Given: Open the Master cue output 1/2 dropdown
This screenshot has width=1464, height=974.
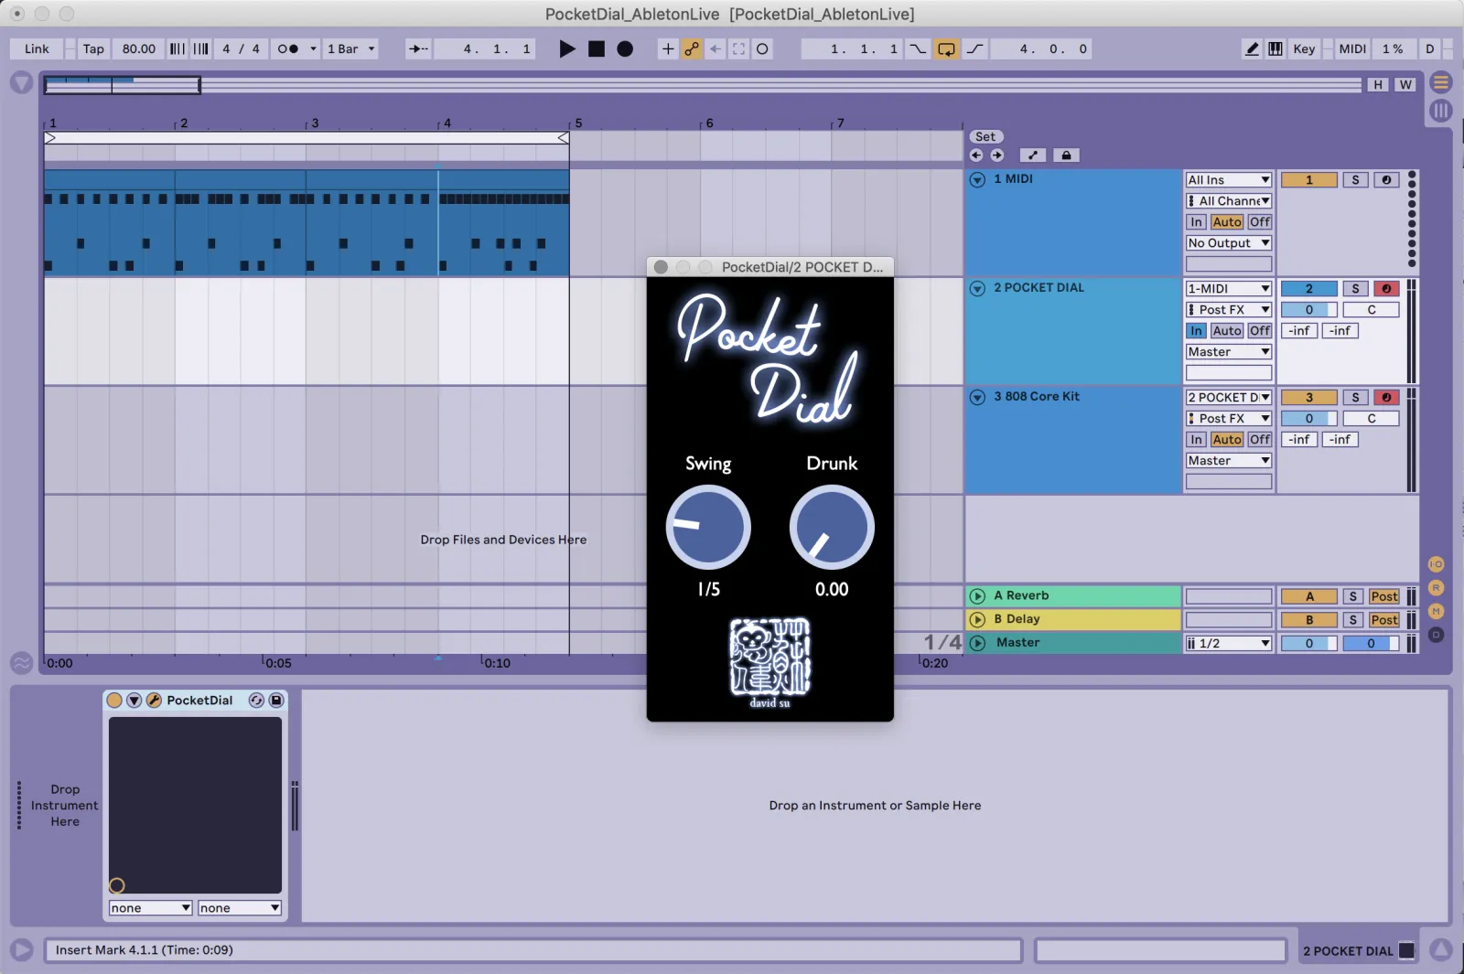Looking at the screenshot, I should click(1229, 644).
